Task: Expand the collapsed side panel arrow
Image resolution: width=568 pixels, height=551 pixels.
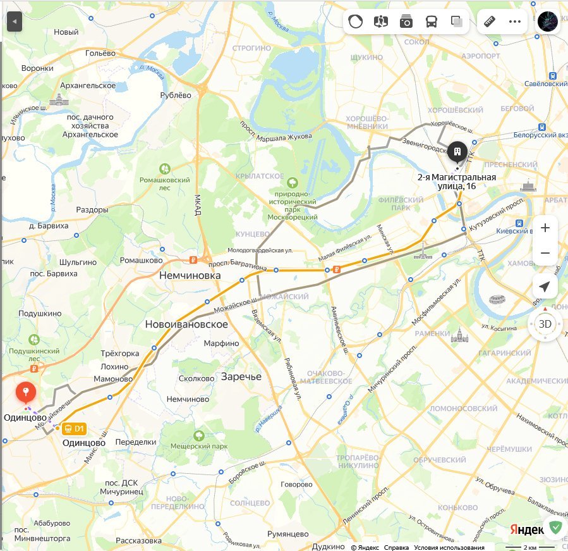Action: click(15, 22)
